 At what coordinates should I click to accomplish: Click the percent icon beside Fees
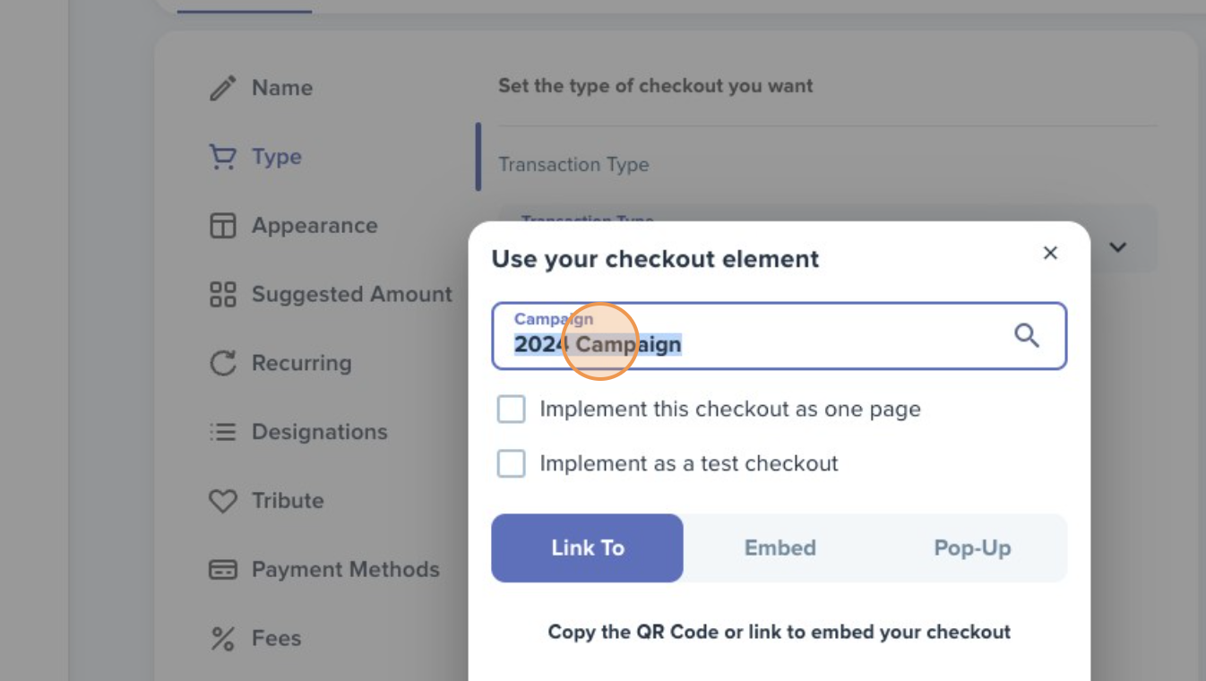click(222, 639)
